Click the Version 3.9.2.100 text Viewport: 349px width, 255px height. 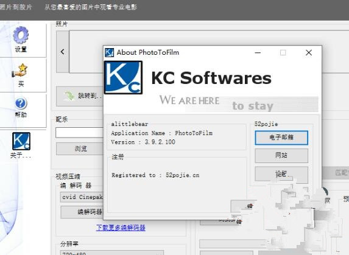coord(143,142)
